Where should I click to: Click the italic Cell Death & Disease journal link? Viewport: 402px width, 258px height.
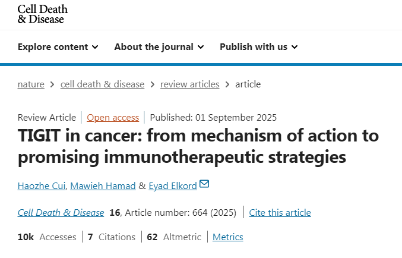(61, 213)
